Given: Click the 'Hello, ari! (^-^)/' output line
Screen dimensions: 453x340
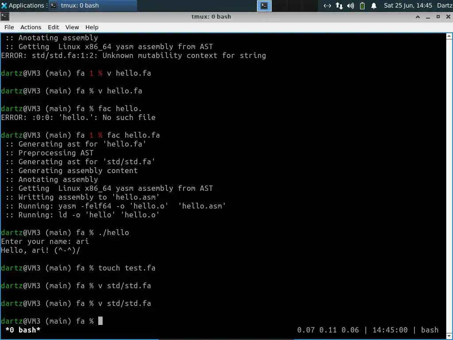Looking at the screenshot, I should pos(40,251).
